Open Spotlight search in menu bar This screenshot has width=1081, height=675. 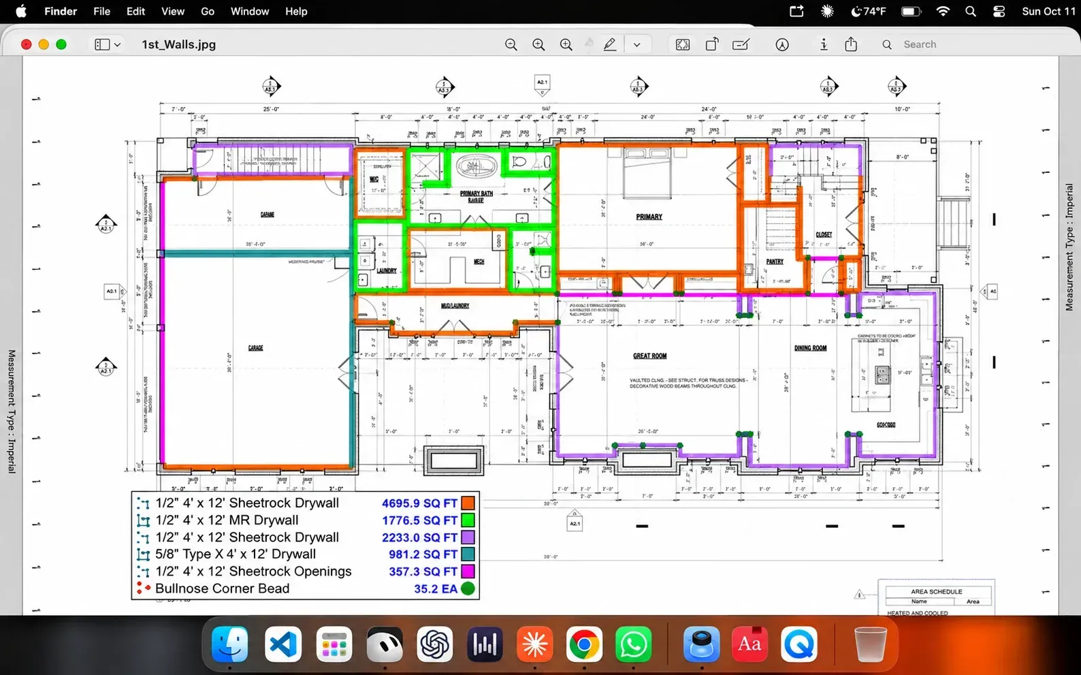click(971, 12)
